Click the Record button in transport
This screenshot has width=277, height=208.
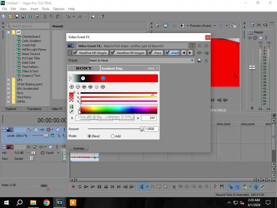[x=73, y=187]
